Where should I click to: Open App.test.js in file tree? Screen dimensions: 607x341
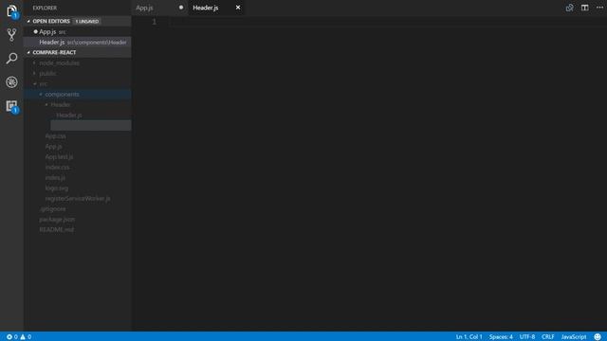point(78,156)
